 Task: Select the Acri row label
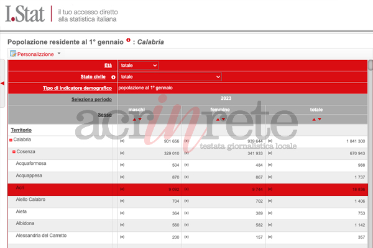[x=20, y=188]
